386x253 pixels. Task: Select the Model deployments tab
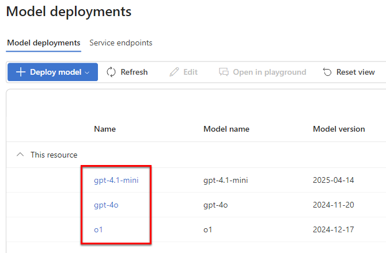pyautogui.click(x=43, y=43)
